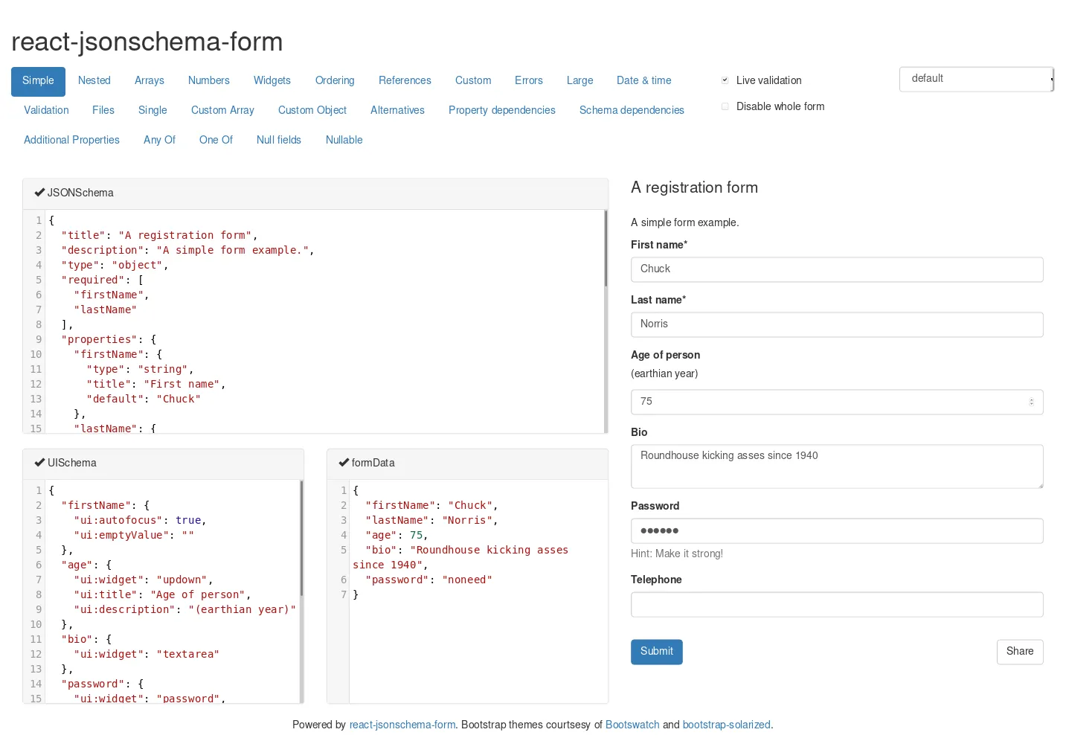
Task: Click the JSONSchema editor vertical scrollbar
Action: pyautogui.click(x=606, y=249)
